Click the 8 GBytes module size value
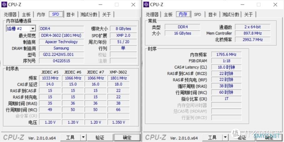Screen dimensions: 284x142 click(x=123, y=29)
